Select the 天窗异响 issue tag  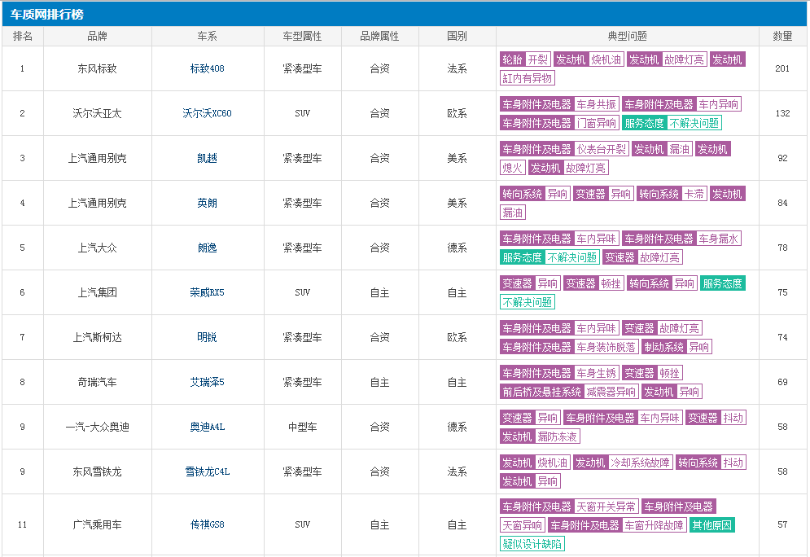coord(523,525)
